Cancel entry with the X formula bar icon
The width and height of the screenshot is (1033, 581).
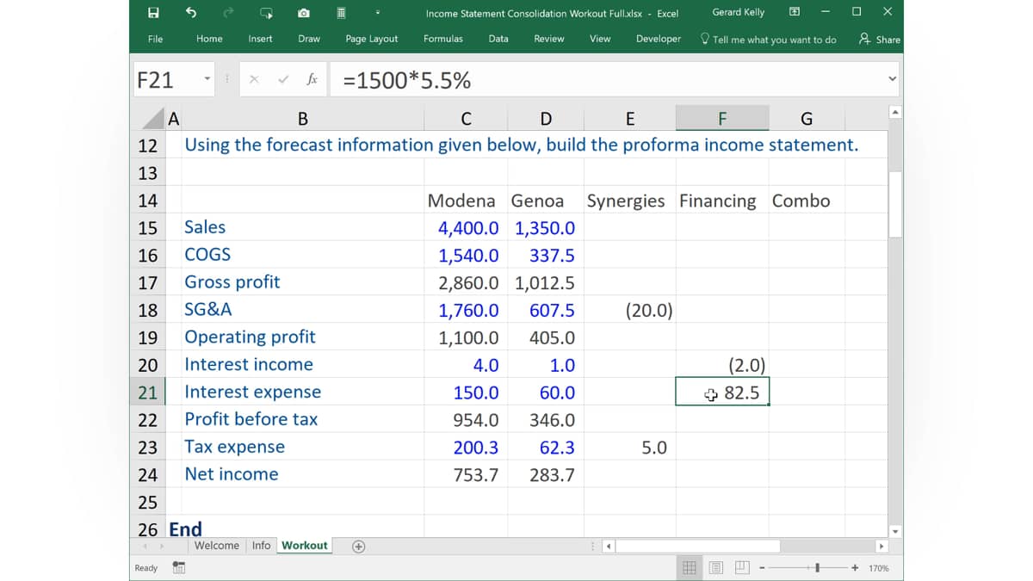254,80
